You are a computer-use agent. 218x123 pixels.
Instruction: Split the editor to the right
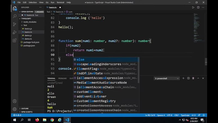point(198,7)
